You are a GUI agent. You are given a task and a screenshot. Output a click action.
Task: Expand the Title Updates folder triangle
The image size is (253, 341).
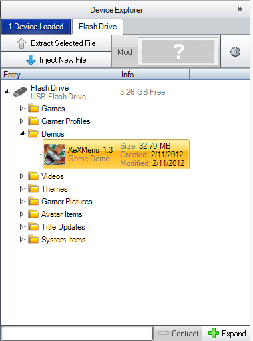[x=21, y=227]
